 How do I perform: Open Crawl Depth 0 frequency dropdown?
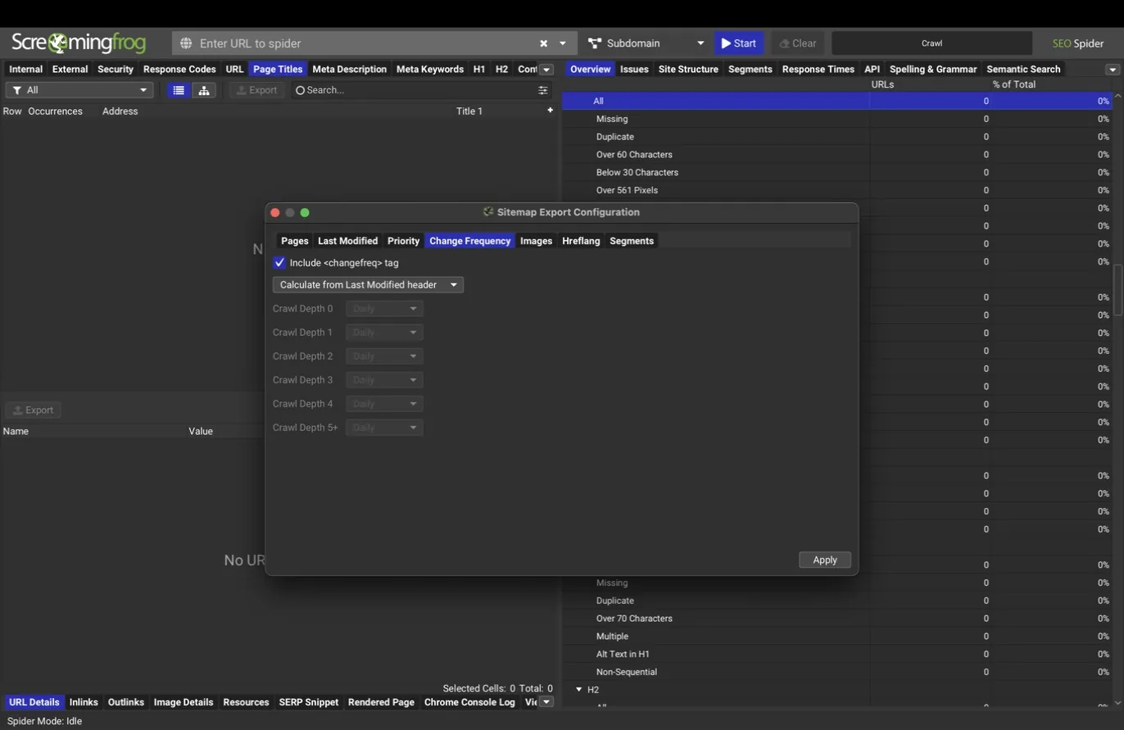coord(384,309)
